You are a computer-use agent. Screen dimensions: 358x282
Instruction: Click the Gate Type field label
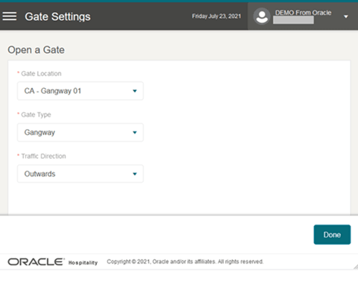pyautogui.click(x=36, y=115)
